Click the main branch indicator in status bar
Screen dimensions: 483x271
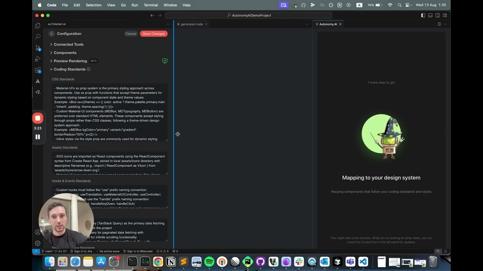click(48, 251)
